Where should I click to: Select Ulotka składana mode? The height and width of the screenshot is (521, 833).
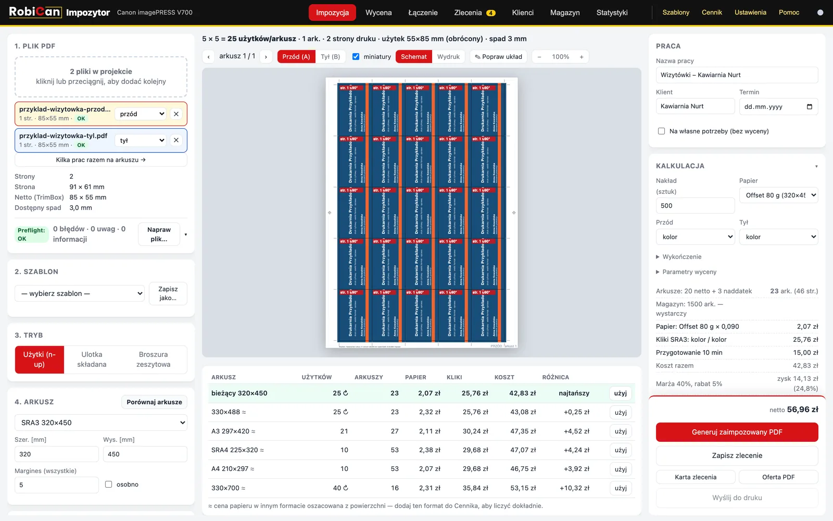click(x=92, y=359)
